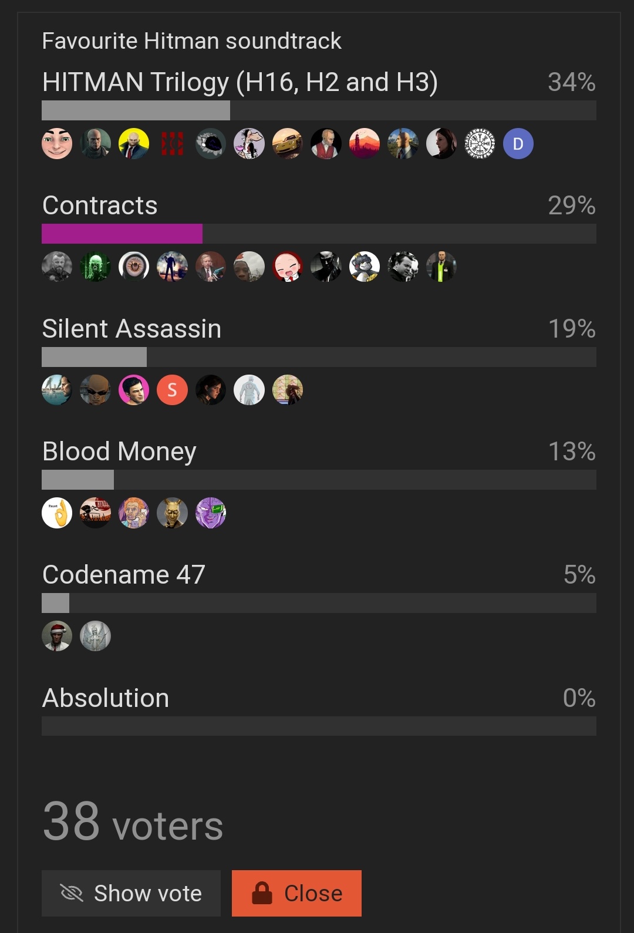The width and height of the screenshot is (634, 933).
Task: Click the blue "D" voter avatar
Action: [518, 144]
